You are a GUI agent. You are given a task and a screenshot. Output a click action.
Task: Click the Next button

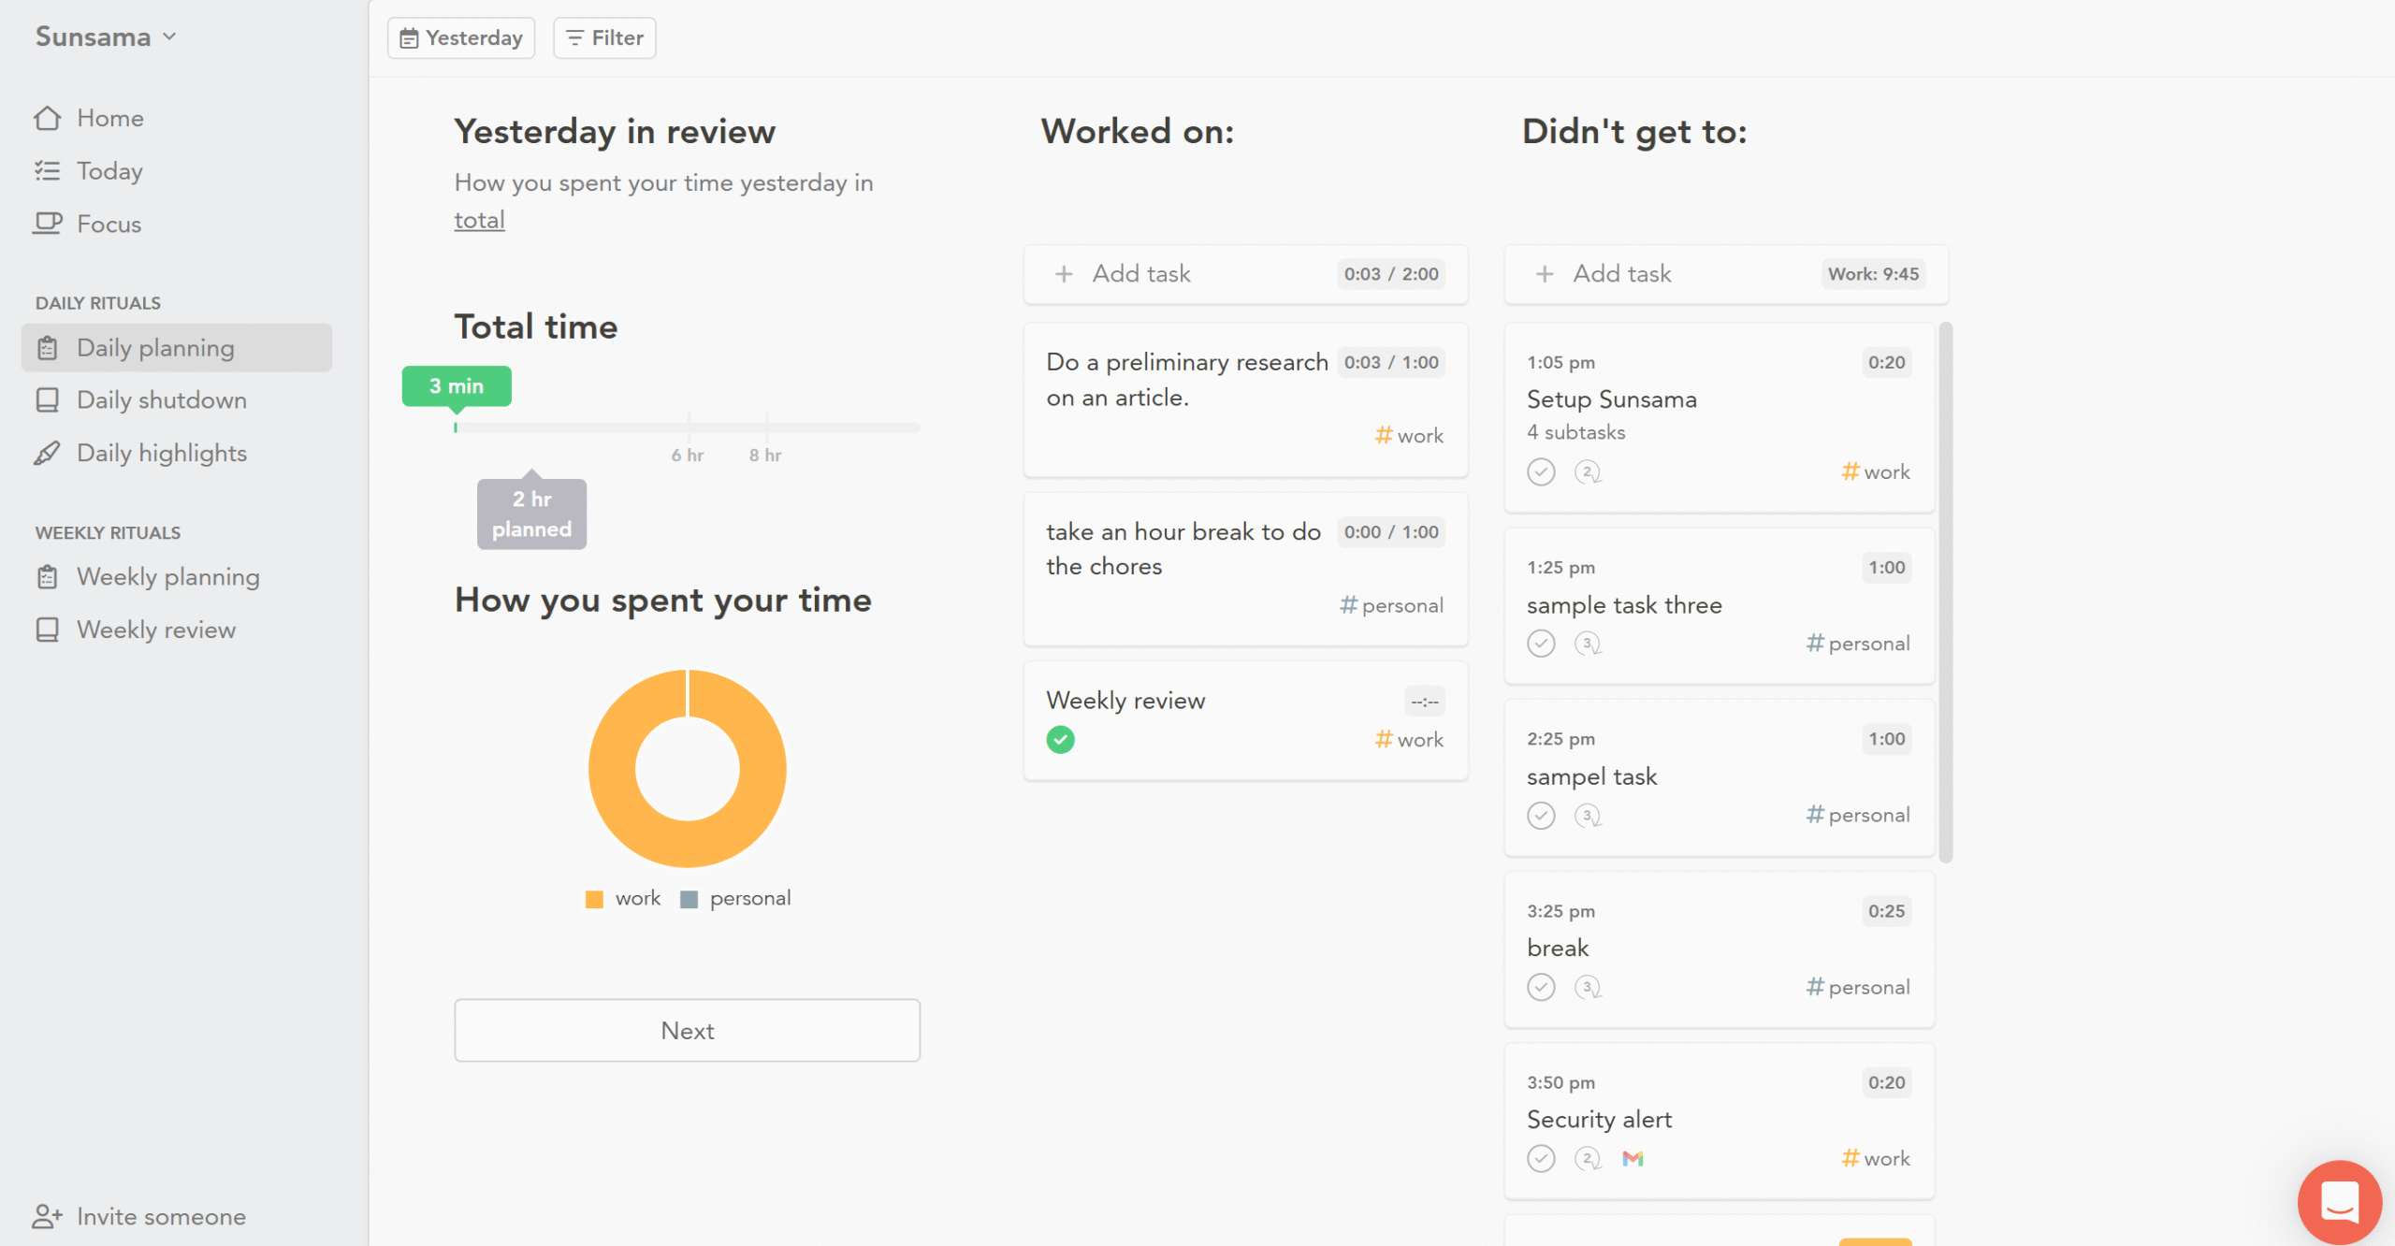[x=687, y=1030]
